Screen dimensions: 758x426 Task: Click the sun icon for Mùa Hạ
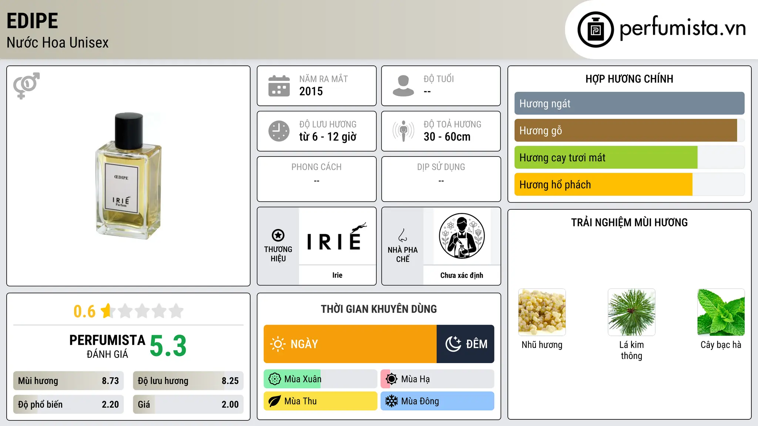click(392, 379)
